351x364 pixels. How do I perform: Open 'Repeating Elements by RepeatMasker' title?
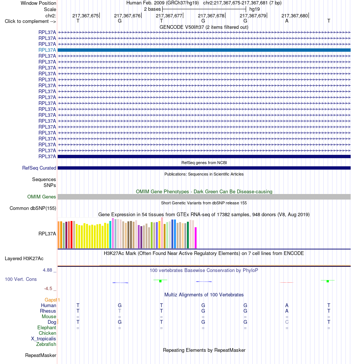204,350
